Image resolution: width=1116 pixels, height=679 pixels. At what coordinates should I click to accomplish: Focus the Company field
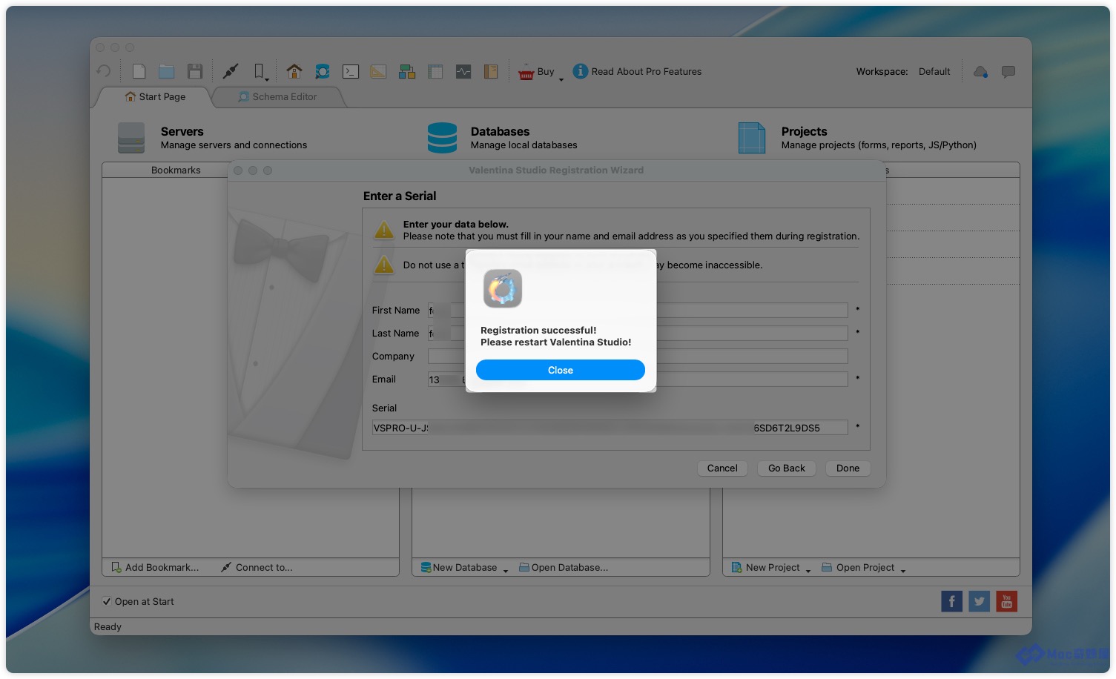pyautogui.click(x=638, y=357)
